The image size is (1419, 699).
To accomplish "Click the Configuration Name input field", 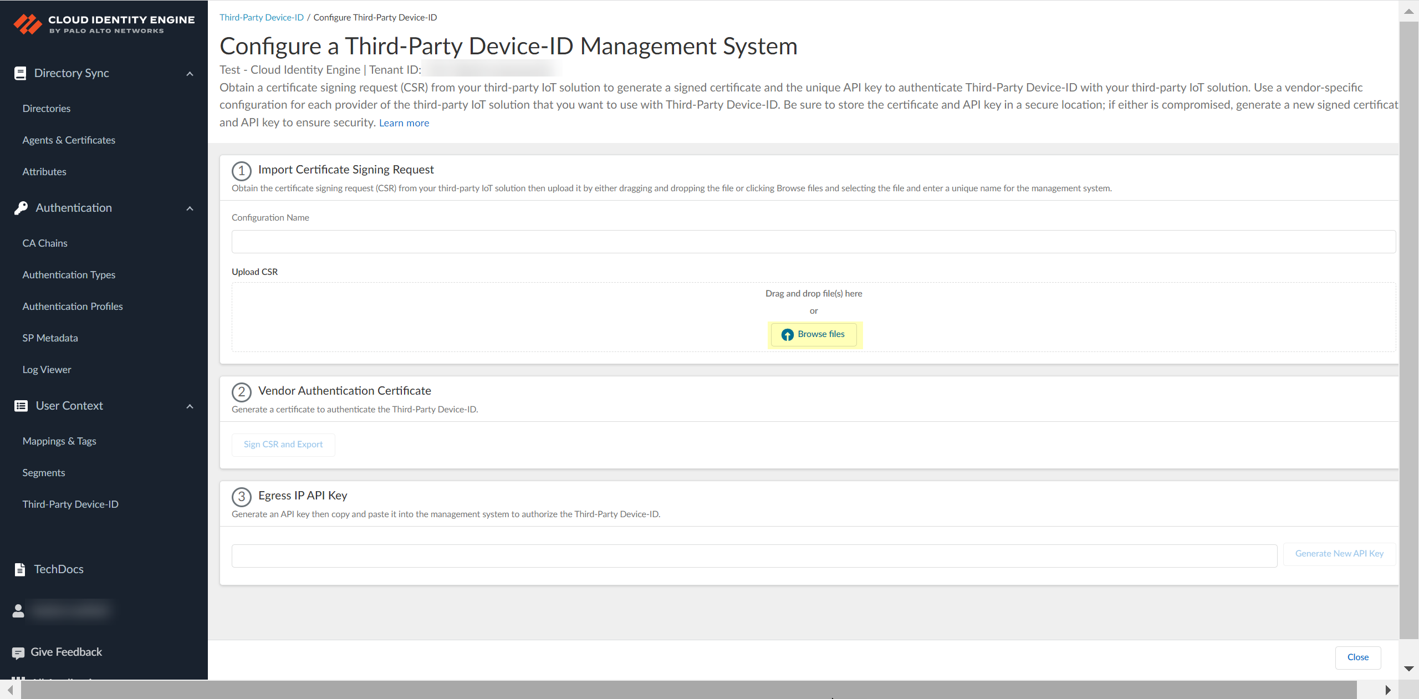I will [813, 242].
